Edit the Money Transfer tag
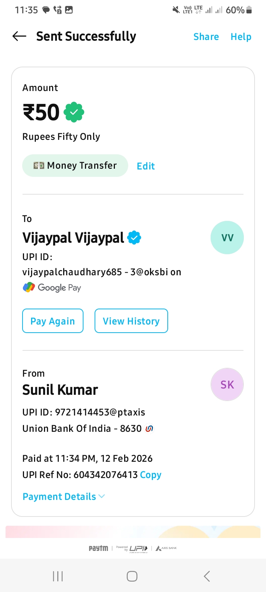The height and width of the screenshot is (592, 266). (146, 166)
